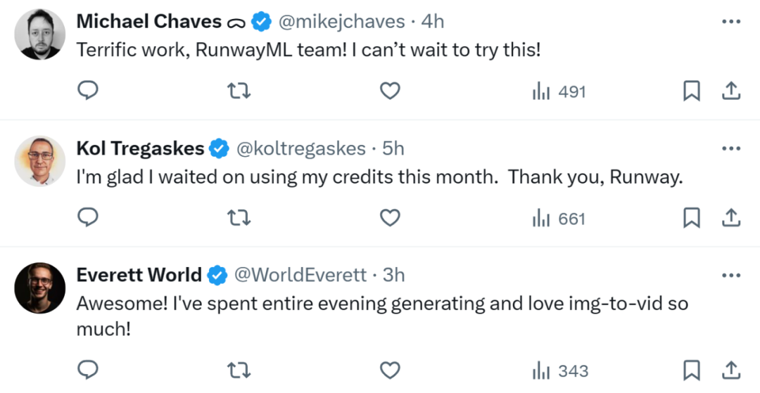View analytics showing 661 views

tap(559, 219)
